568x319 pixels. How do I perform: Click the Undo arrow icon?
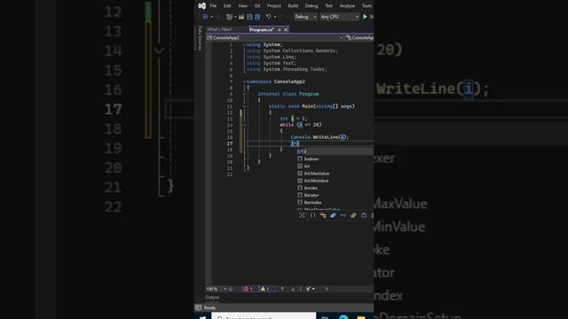pyautogui.click(x=268, y=17)
